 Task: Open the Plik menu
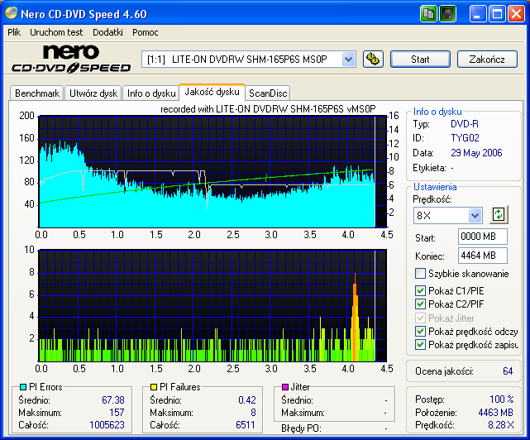click(14, 32)
